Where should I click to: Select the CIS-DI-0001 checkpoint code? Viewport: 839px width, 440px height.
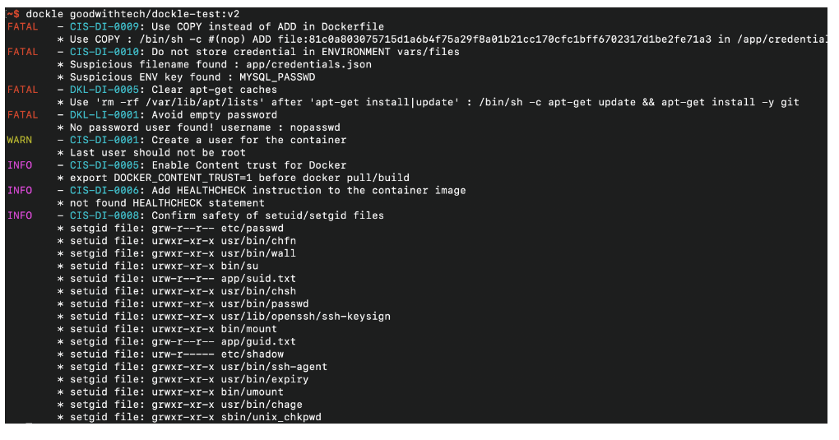tap(104, 140)
